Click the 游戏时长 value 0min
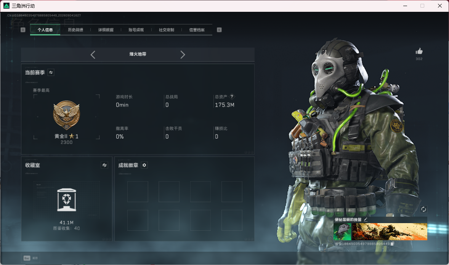Viewport: 449px width, 265px height. click(x=122, y=105)
